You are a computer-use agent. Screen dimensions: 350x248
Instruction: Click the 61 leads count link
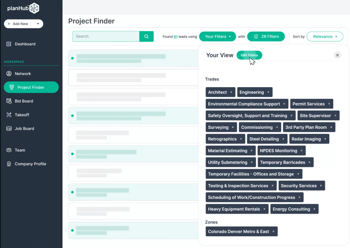[176, 37]
